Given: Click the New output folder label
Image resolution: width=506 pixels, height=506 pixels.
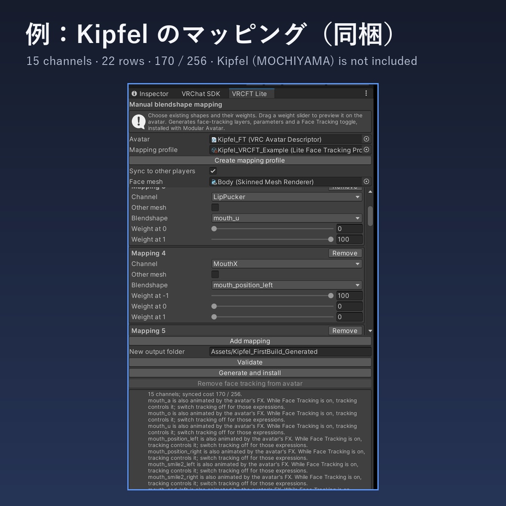Looking at the screenshot, I should coord(157,352).
